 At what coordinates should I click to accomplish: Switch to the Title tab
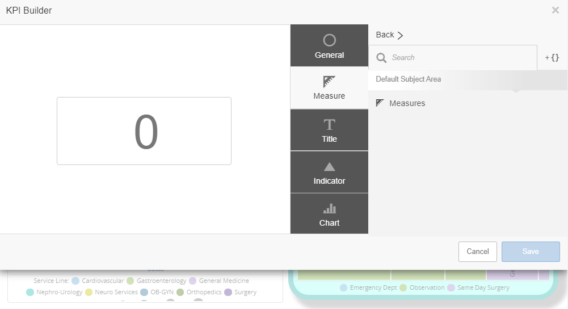[x=329, y=129]
